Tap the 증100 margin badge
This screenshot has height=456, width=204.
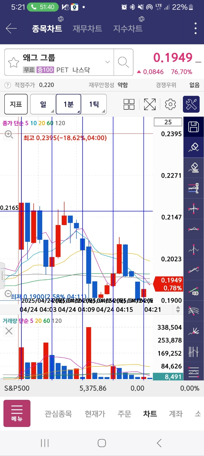pos(45,70)
